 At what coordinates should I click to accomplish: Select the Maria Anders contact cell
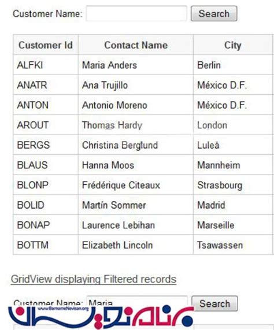pos(136,65)
